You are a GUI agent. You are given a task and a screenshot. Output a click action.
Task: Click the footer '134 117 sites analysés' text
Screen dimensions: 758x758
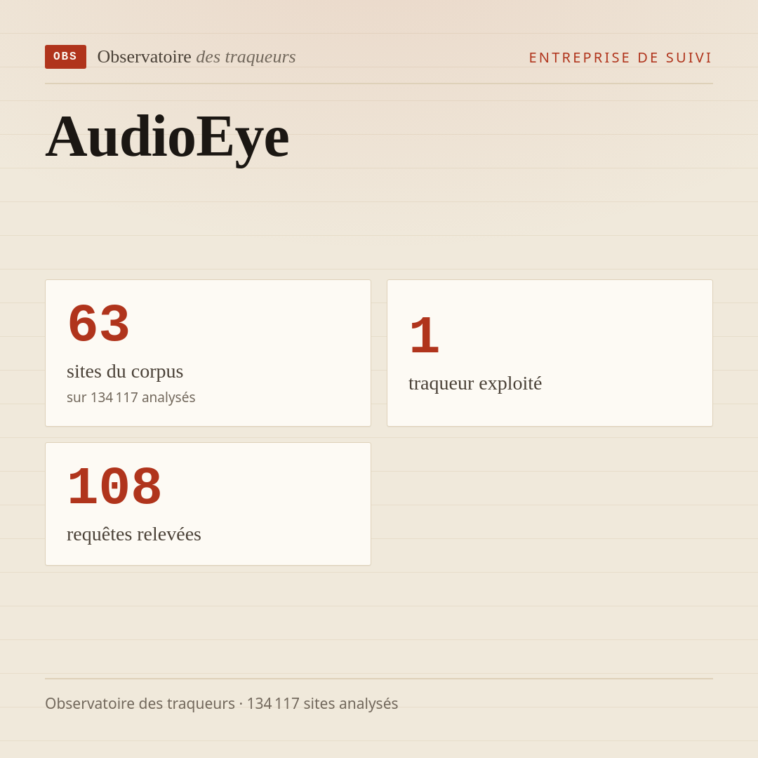tap(322, 703)
